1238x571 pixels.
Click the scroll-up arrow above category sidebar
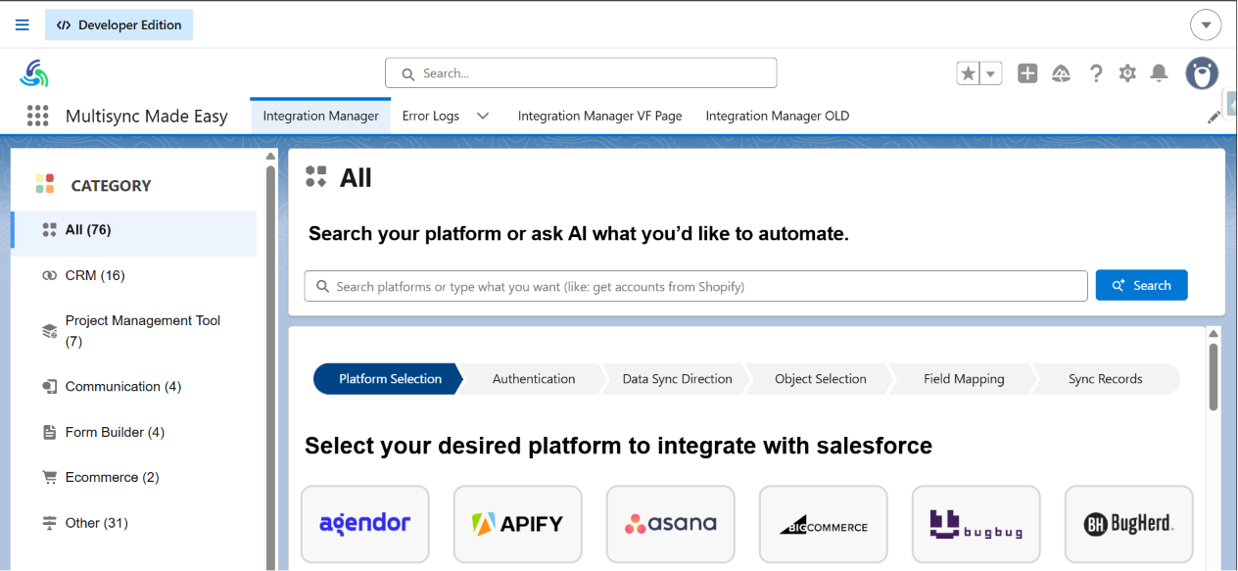271,156
